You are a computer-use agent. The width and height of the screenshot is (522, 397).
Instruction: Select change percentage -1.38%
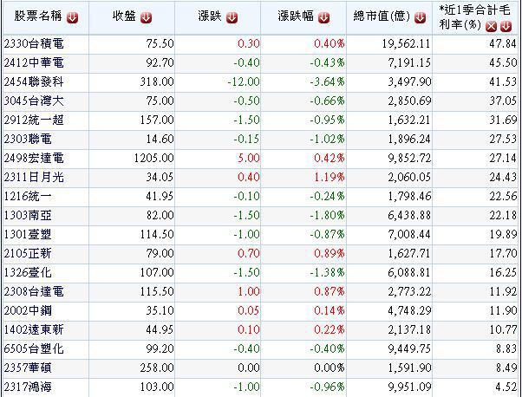point(327,272)
